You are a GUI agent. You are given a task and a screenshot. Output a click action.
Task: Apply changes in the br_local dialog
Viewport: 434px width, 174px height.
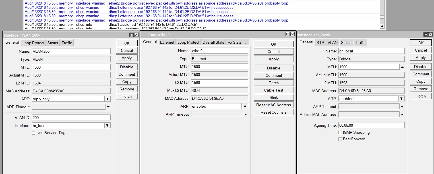click(420, 57)
